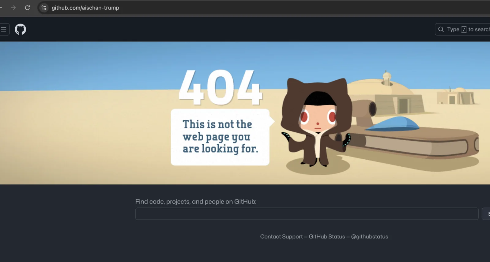Focus the 'Find code, projects, and people' search field
The width and height of the screenshot is (490, 262).
pos(307,214)
